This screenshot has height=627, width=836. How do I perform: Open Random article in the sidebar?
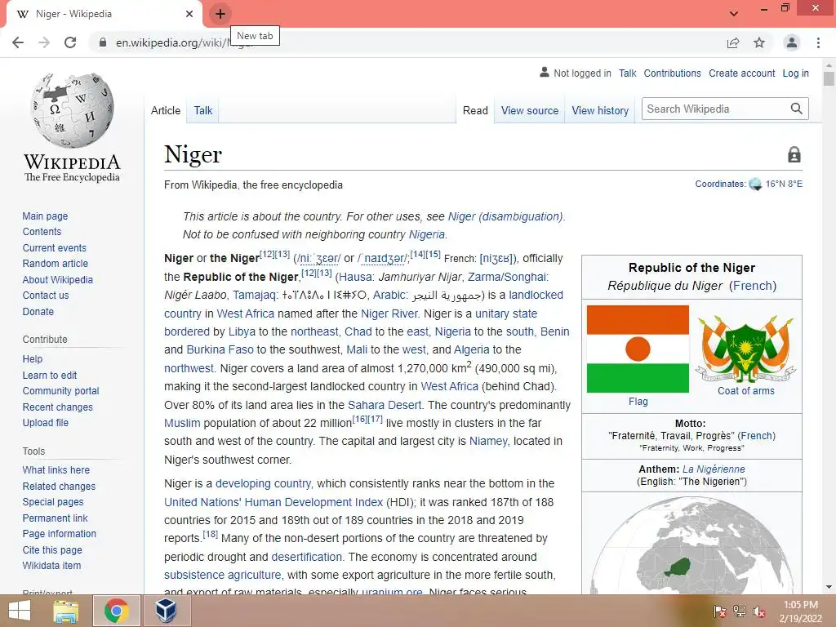[56, 264]
